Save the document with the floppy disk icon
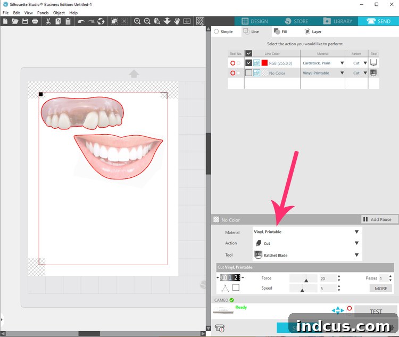This screenshot has height=337, width=399. tap(25, 21)
